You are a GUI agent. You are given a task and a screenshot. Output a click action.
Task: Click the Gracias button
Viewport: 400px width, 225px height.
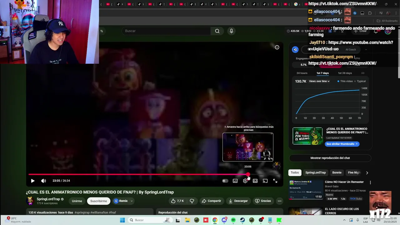tap(263, 201)
